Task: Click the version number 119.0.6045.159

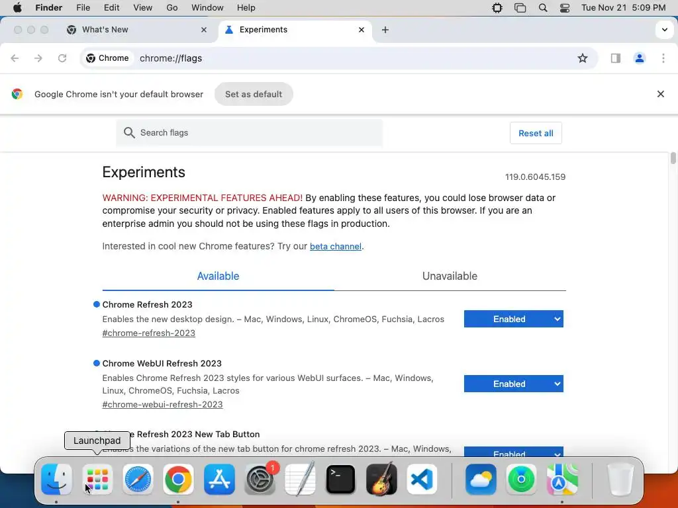Action: [x=535, y=177]
